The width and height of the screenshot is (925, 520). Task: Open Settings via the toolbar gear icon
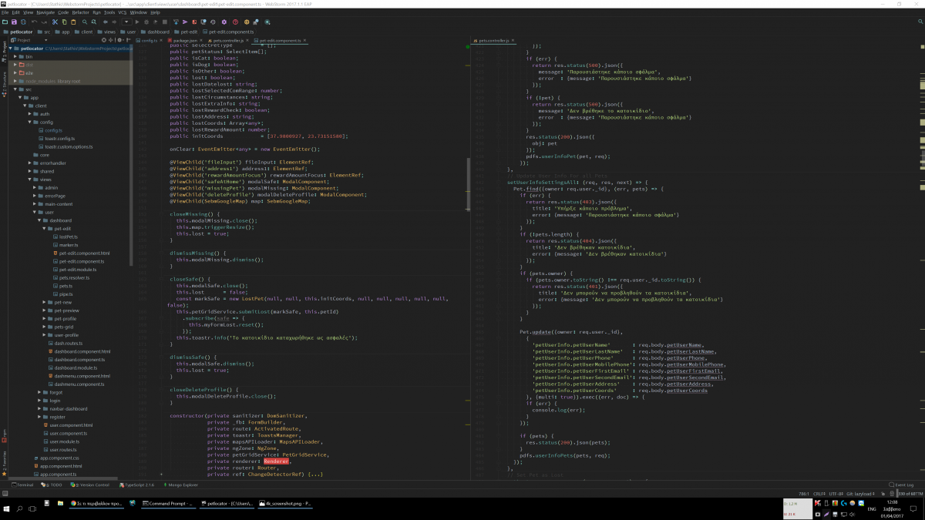[x=224, y=22]
